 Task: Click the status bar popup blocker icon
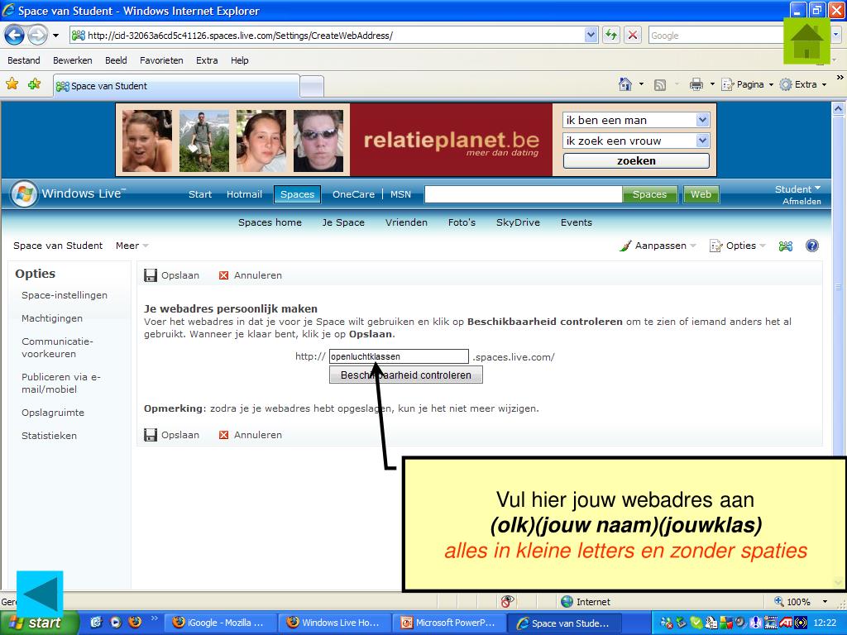click(507, 602)
